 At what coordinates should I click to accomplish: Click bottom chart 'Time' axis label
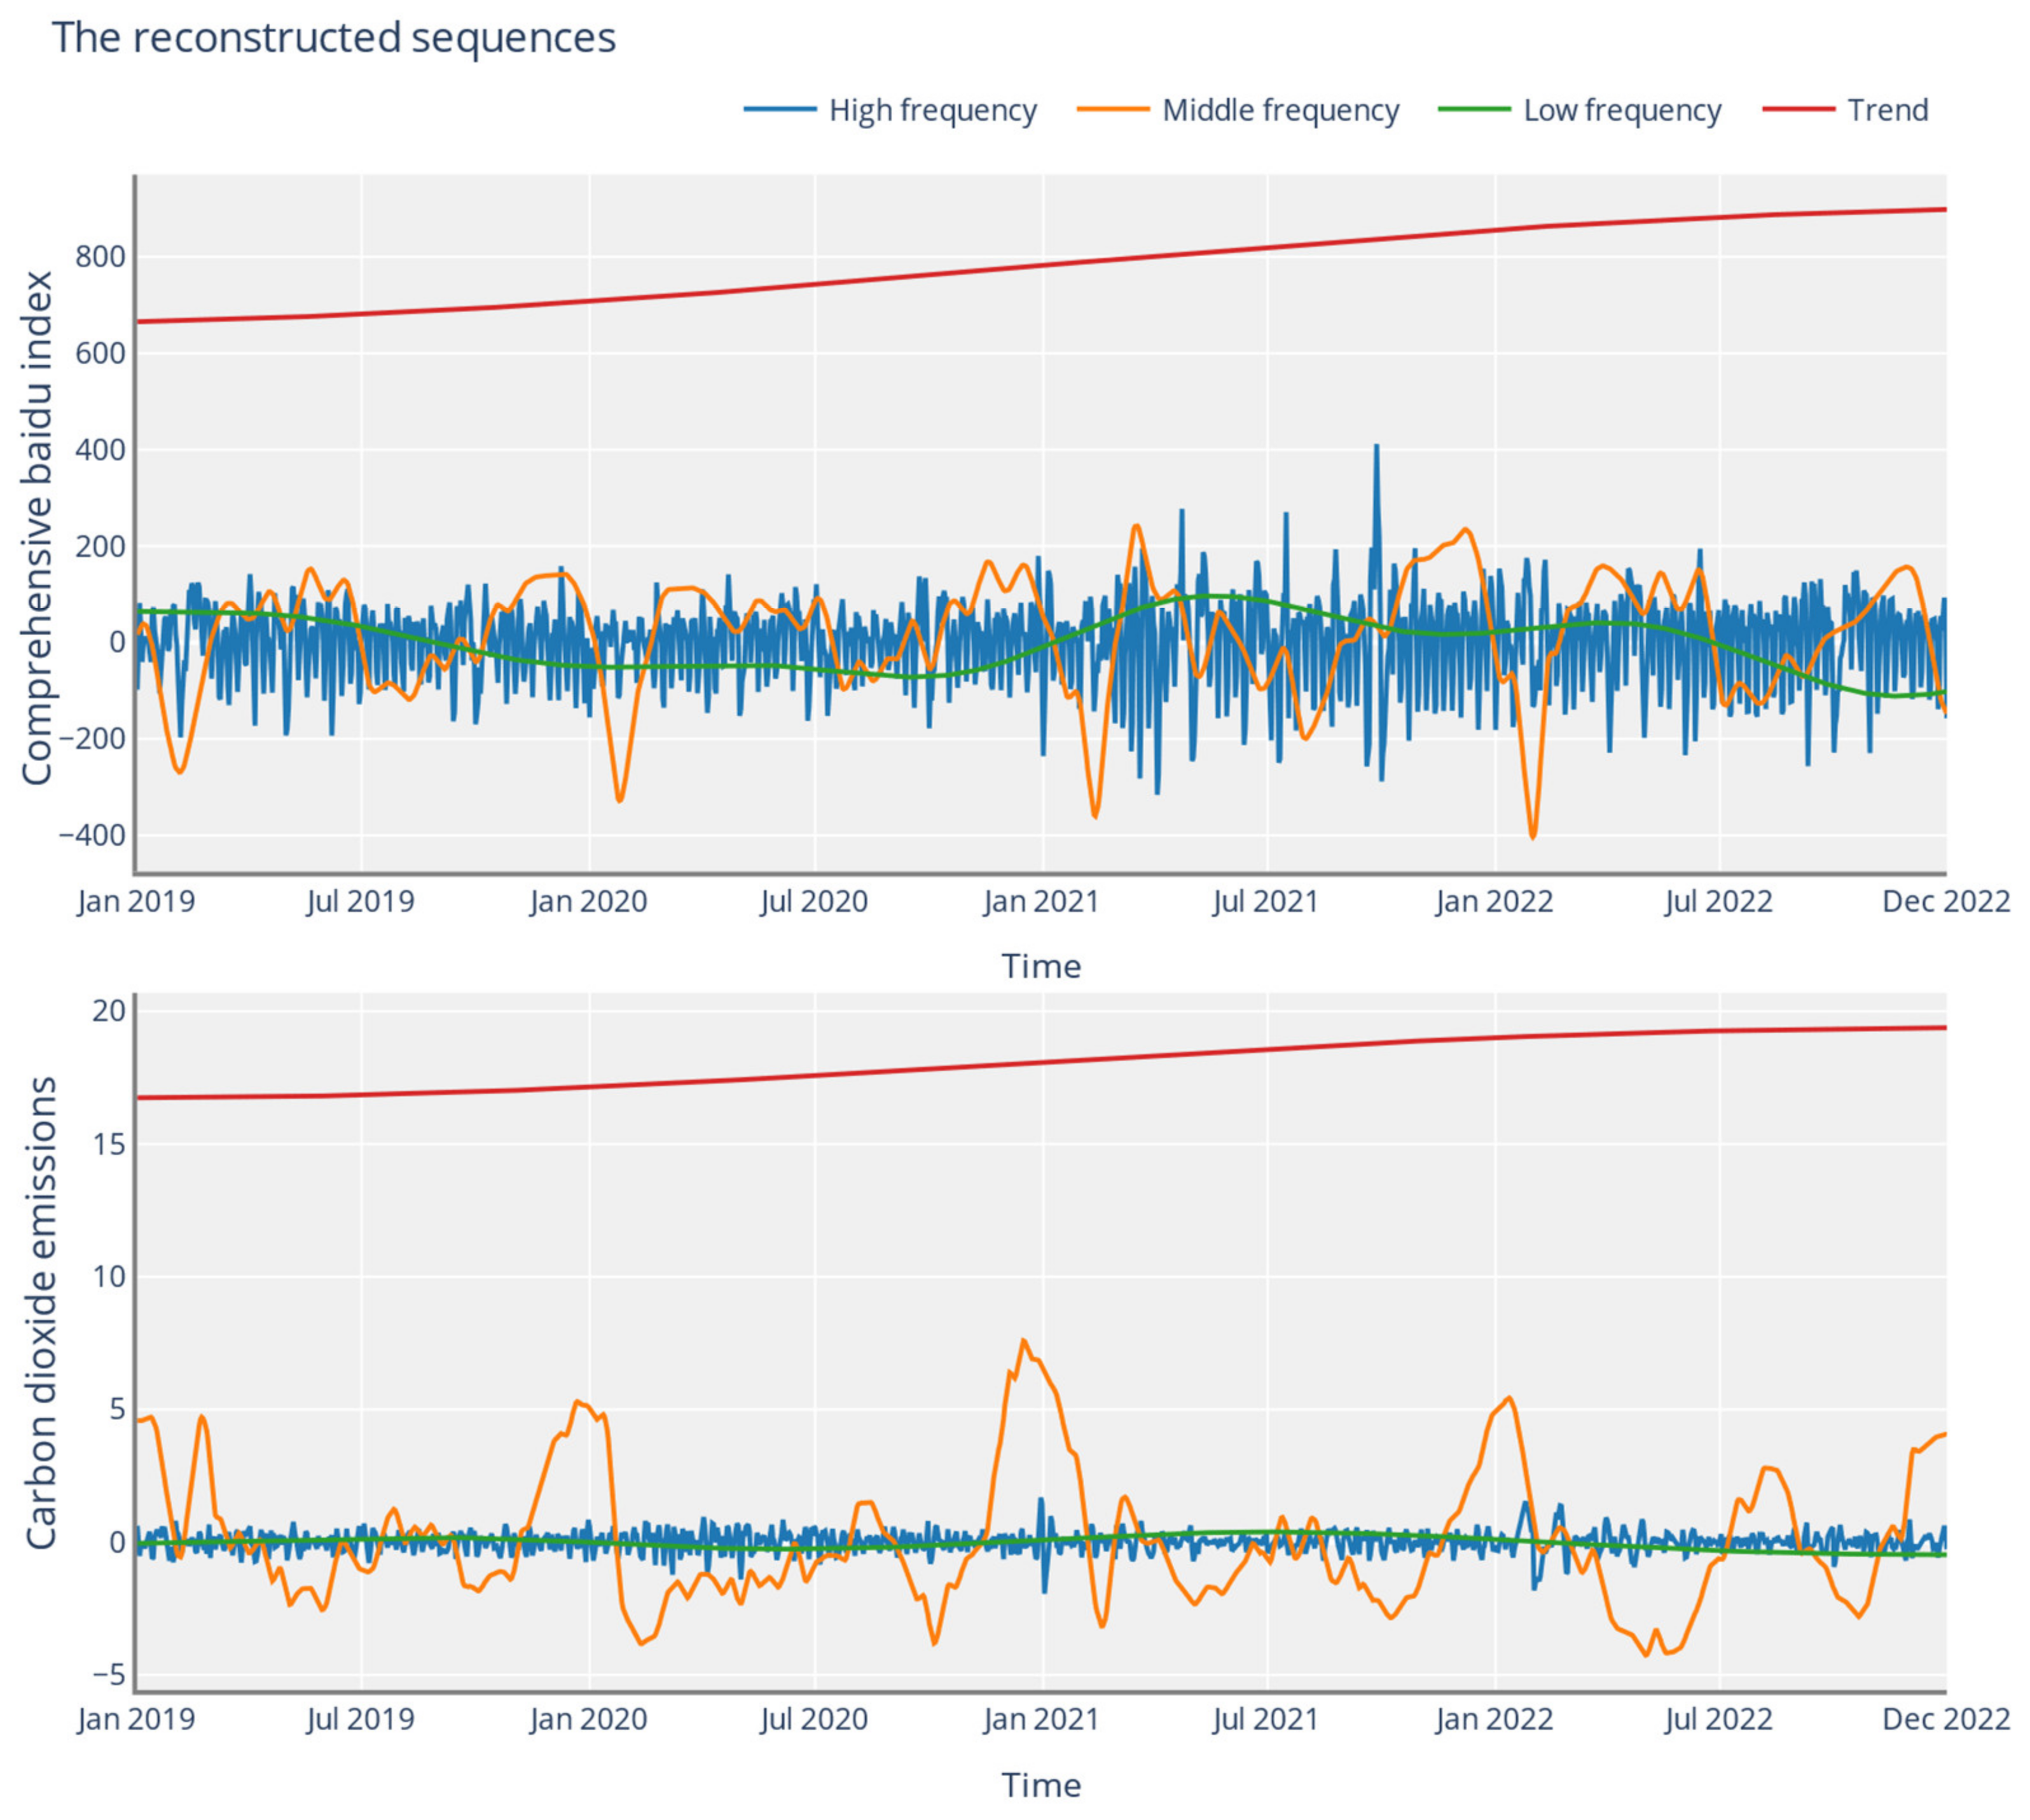pos(1040,1785)
